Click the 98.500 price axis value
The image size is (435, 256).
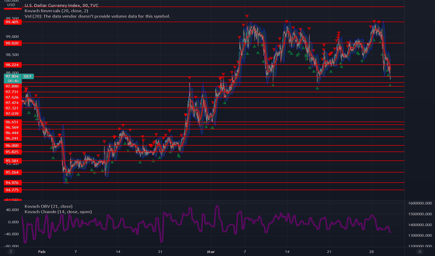[12, 55]
